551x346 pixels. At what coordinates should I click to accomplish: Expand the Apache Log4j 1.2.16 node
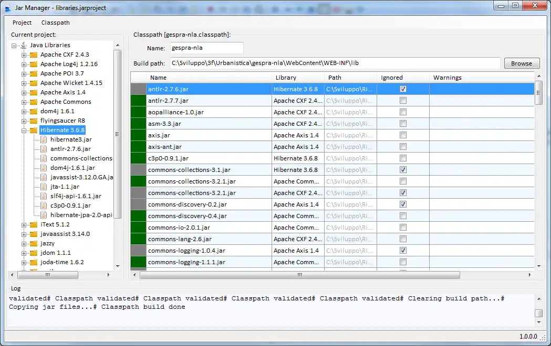click(x=24, y=64)
